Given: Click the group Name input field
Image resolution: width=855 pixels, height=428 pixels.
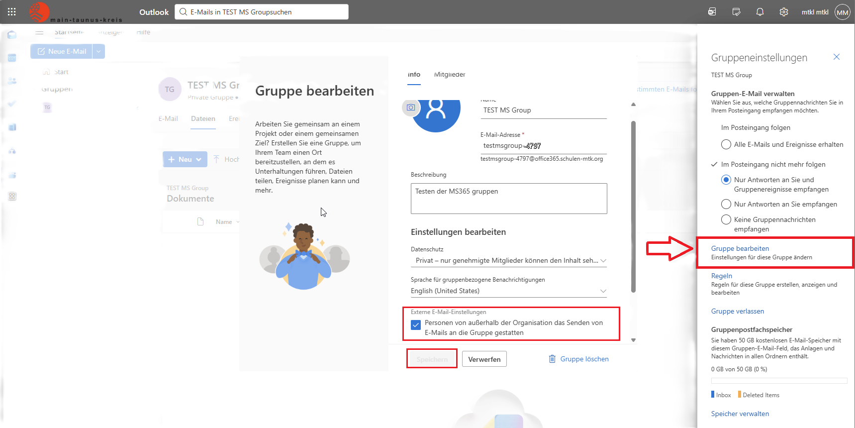Looking at the screenshot, I should coord(544,110).
